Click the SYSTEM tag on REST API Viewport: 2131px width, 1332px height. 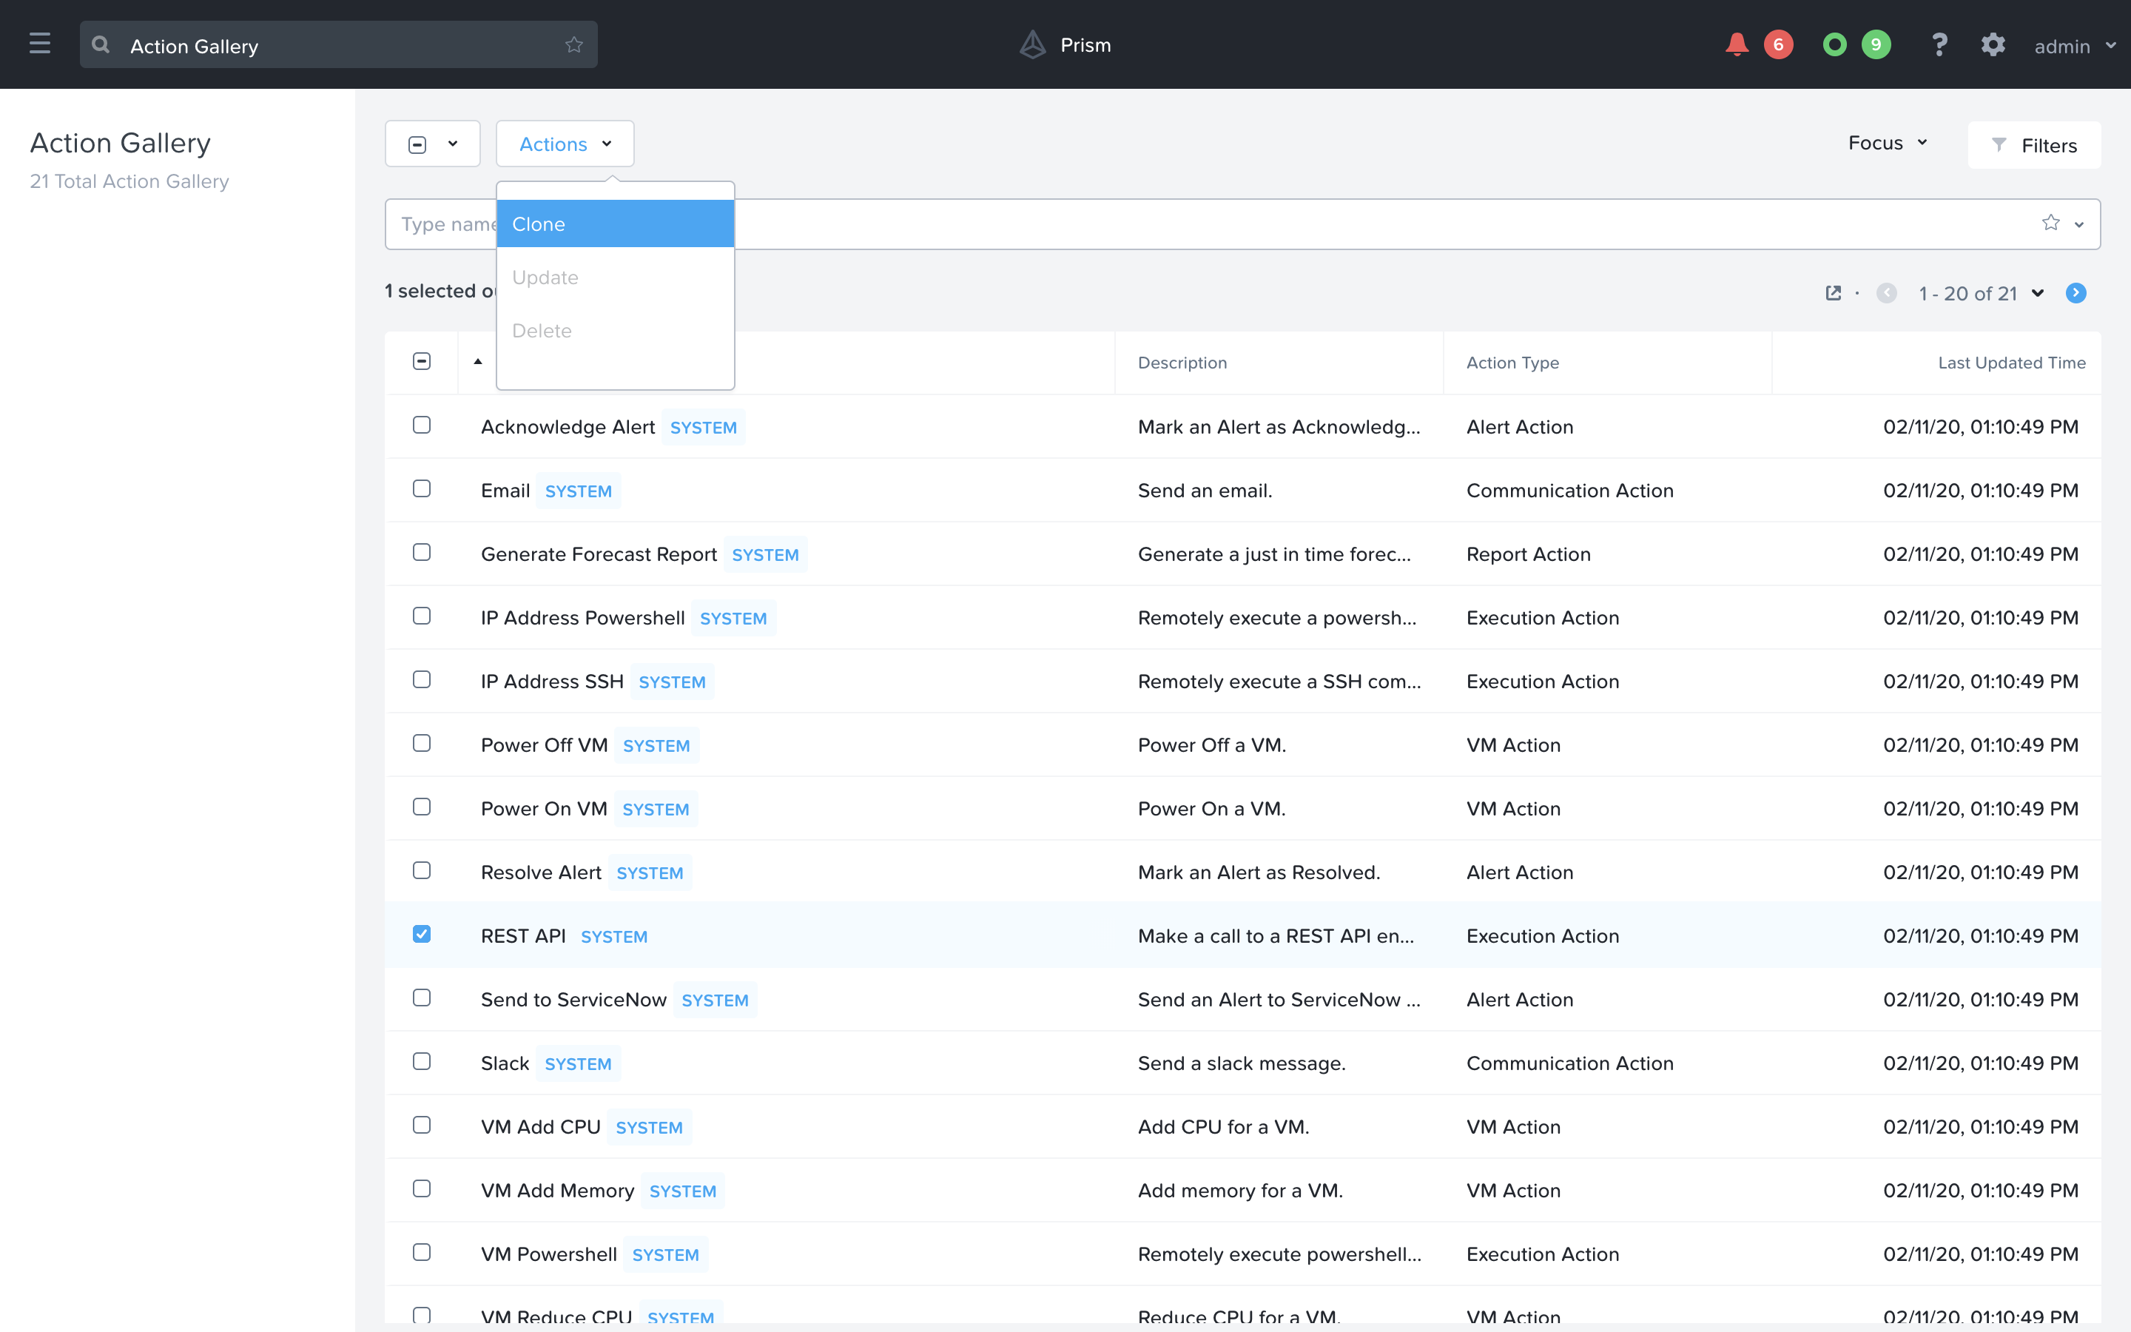(613, 936)
